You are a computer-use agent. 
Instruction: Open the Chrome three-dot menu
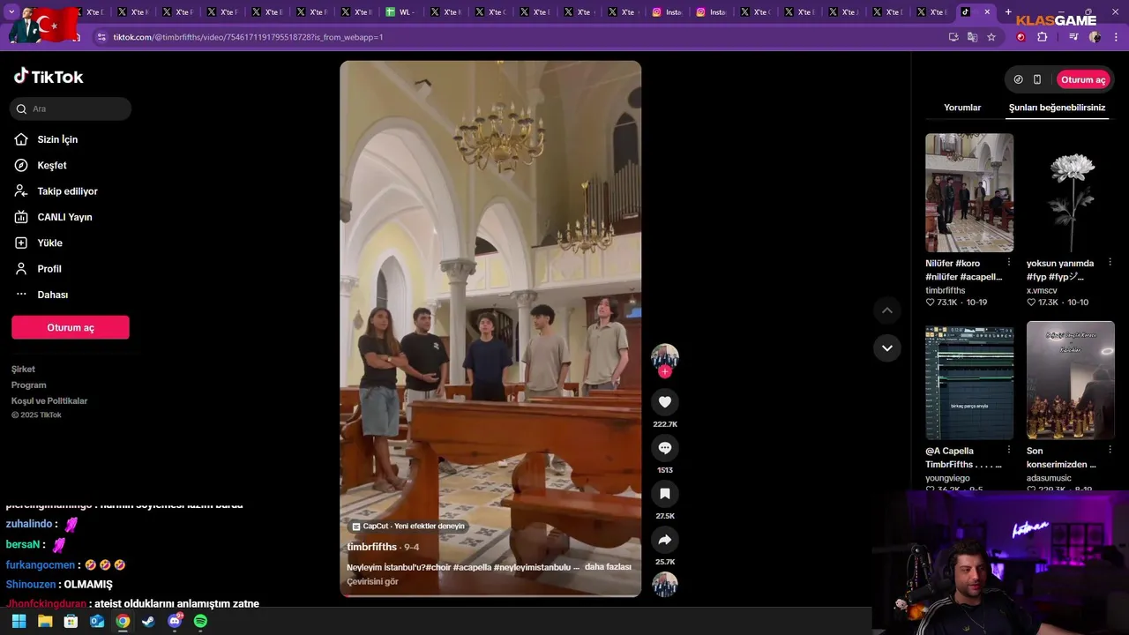point(1116,37)
